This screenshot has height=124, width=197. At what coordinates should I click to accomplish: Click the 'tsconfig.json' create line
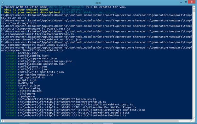(x=23, y=86)
